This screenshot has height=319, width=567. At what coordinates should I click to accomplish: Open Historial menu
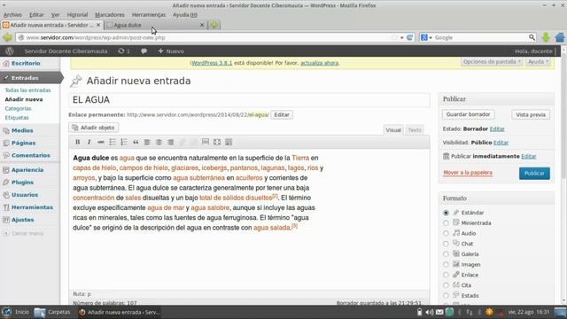click(x=77, y=15)
